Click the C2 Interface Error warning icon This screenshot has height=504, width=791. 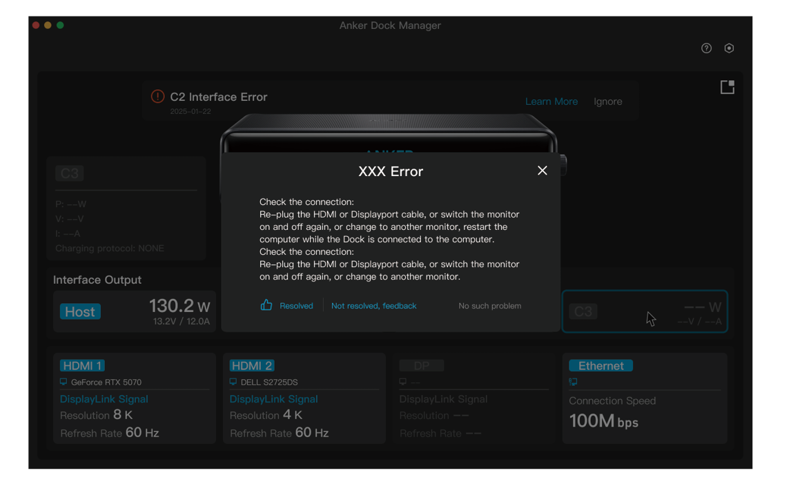158,97
